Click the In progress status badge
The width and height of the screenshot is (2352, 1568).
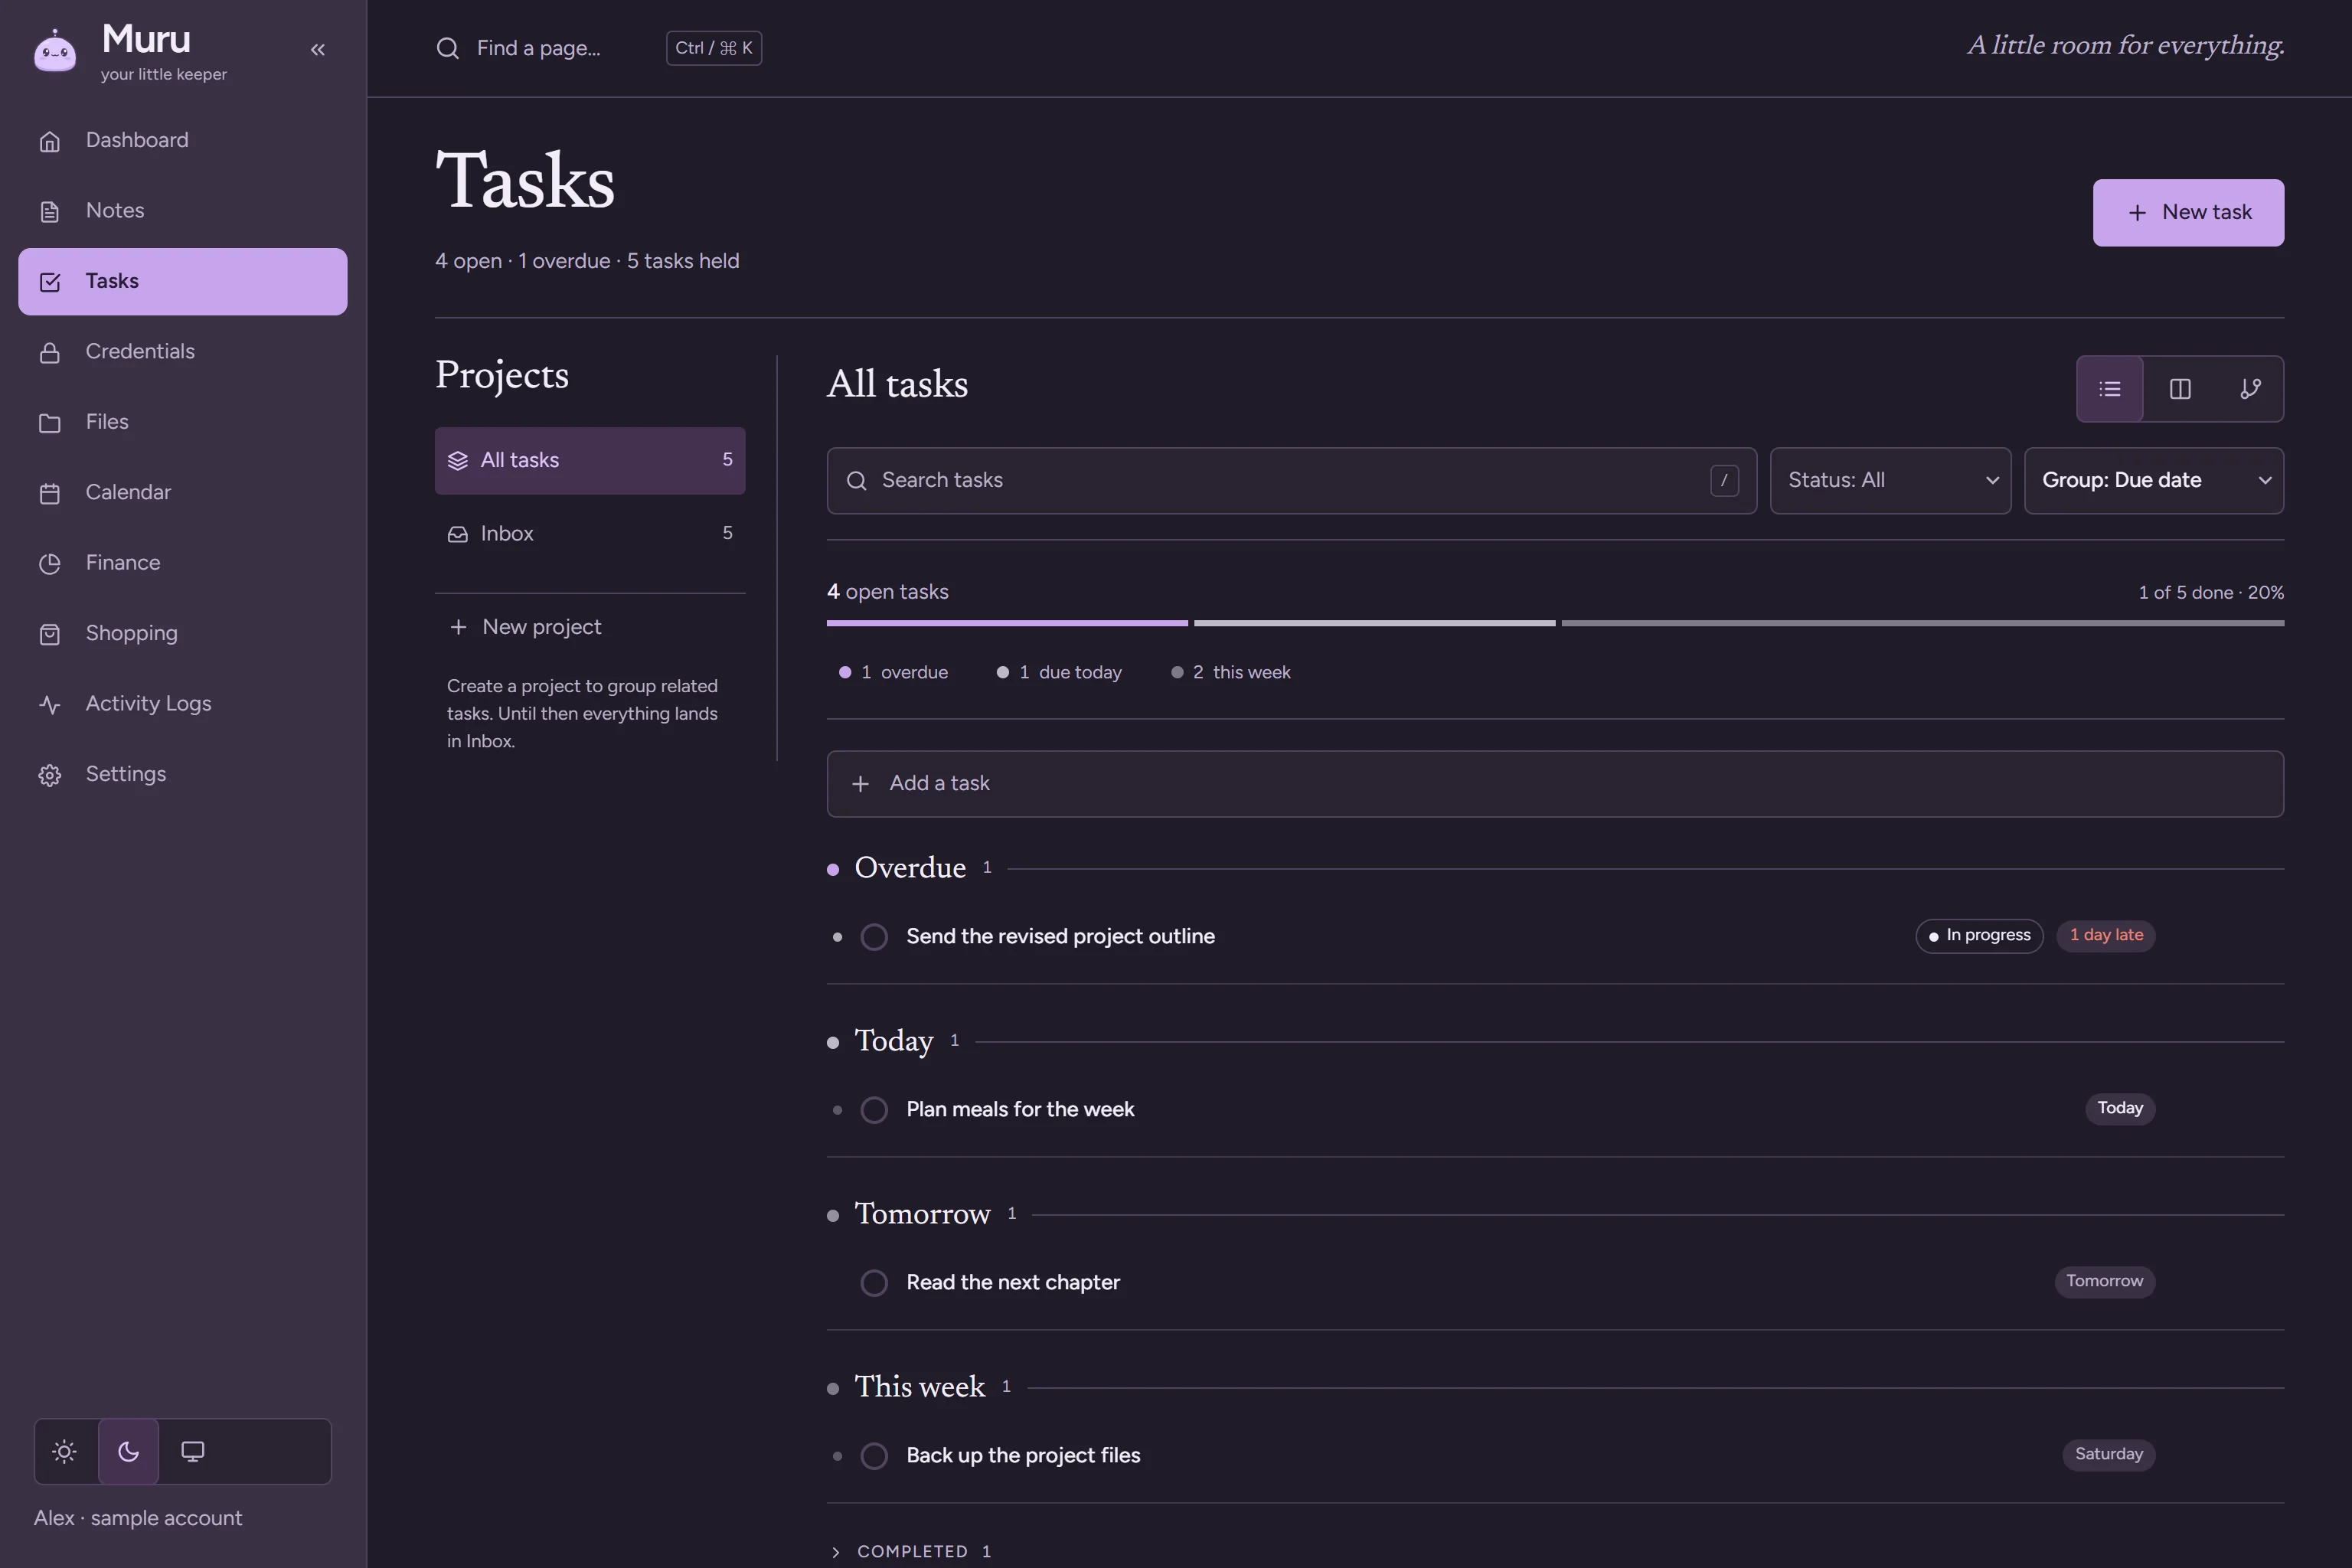(1979, 936)
